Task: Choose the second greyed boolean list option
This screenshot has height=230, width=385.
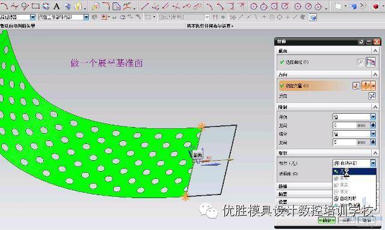Action: (354, 185)
